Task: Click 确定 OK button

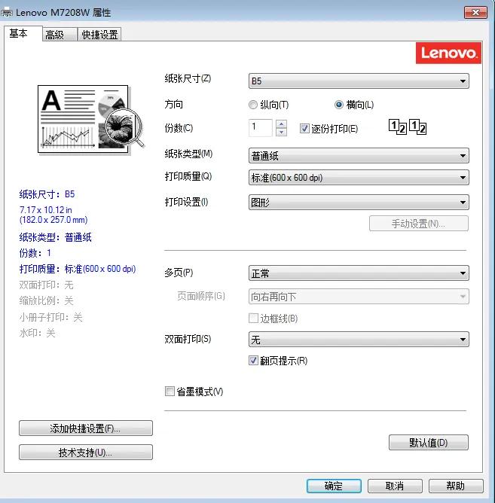Action: tap(334, 486)
